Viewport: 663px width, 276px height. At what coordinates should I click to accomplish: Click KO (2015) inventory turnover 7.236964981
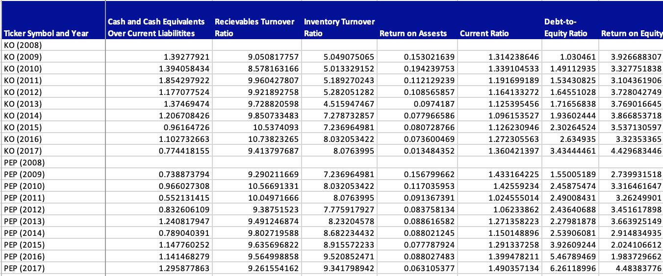[339, 127]
